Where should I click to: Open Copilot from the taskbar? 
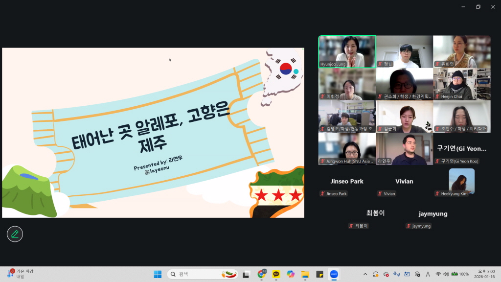[290, 274]
